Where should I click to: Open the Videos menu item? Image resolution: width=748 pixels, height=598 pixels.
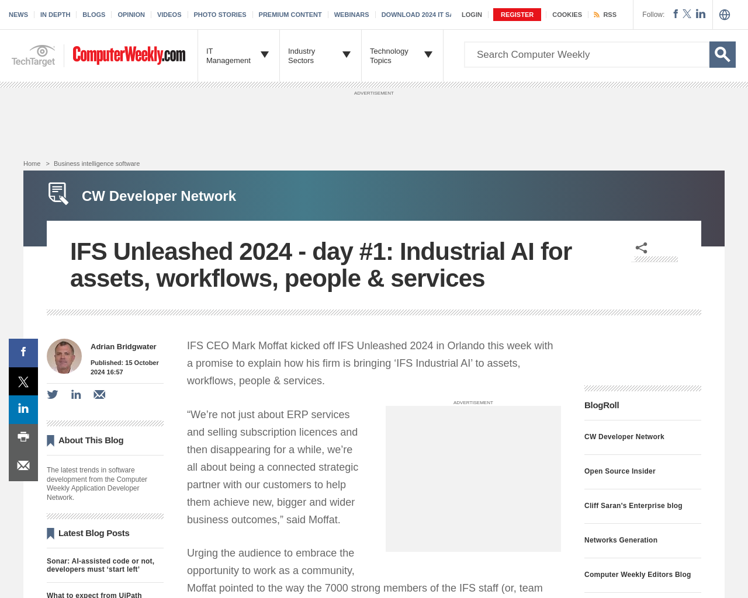coord(169,15)
